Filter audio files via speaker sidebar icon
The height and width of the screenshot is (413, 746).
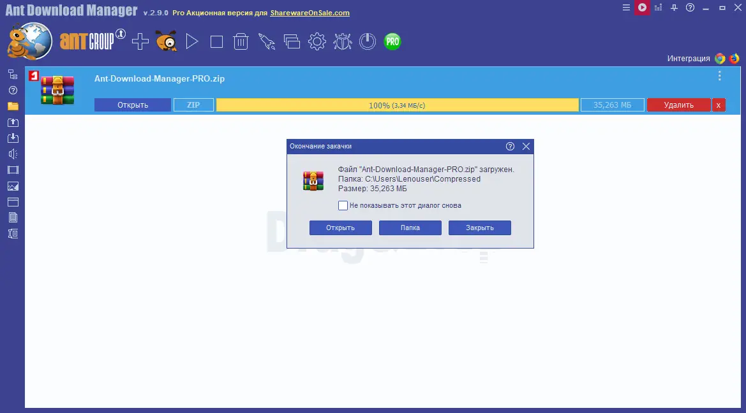click(x=13, y=154)
